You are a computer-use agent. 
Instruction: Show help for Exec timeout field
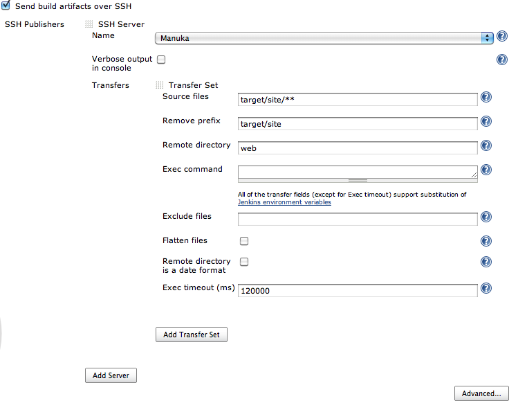click(486, 288)
